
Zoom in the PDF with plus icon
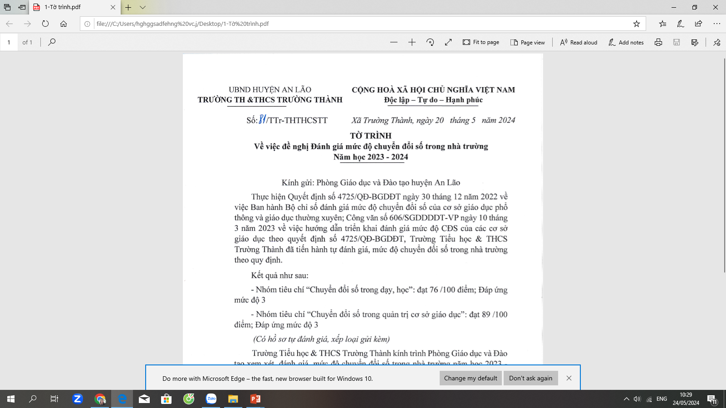(x=412, y=42)
